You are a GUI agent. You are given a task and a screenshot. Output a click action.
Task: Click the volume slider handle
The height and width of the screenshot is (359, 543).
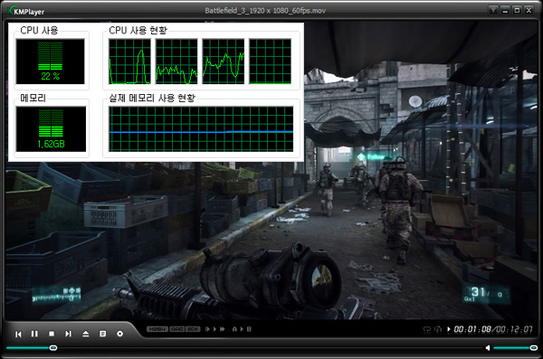(x=534, y=347)
